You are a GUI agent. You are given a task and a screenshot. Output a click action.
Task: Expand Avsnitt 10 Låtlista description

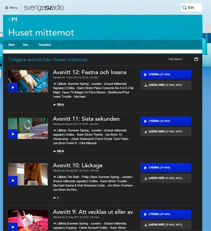[x=94, y=183]
